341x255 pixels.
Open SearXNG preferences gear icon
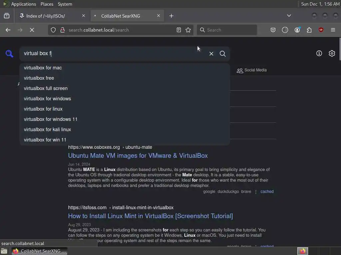click(x=332, y=53)
